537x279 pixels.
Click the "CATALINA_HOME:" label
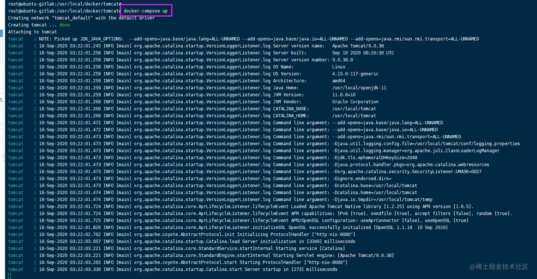click(x=291, y=116)
